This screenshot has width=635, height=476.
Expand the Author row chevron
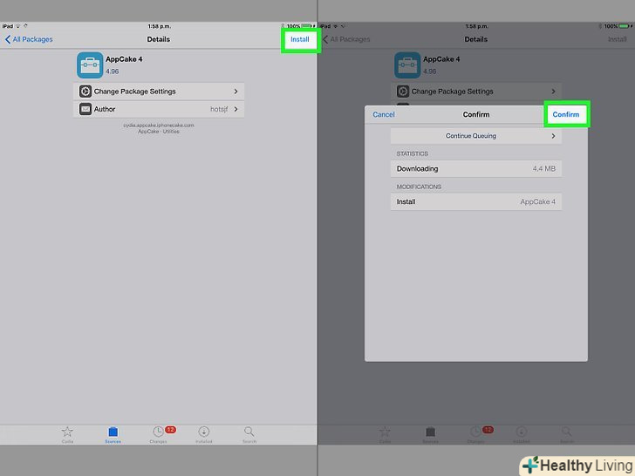click(x=236, y=109)
